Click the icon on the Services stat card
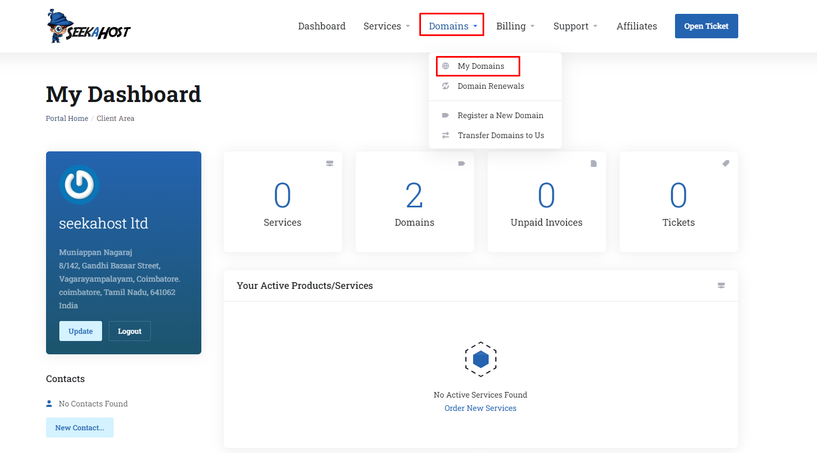 click(x=329, y=163)
